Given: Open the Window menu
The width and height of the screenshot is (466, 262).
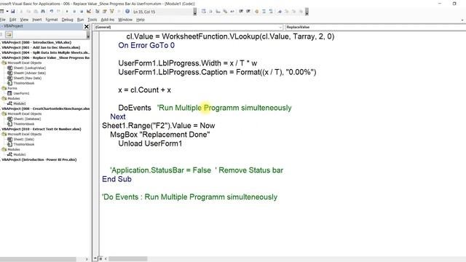Looking at the screenshot, I should (125, 20).
